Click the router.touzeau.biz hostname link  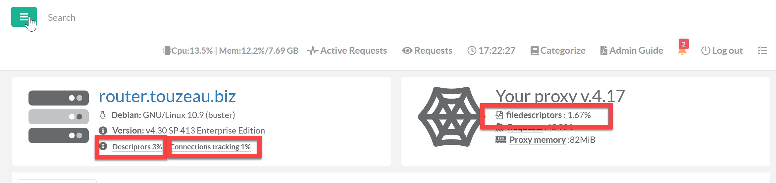(167, 96)
